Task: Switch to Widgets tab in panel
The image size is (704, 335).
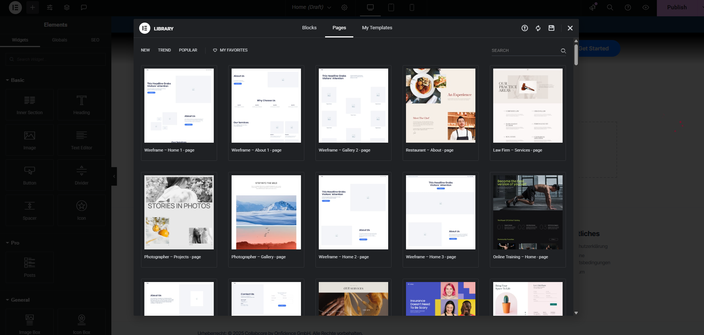Action: pyautogui.click(x=20, y=40)
